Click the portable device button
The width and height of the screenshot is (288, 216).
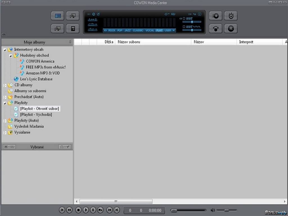pos(73,29)
